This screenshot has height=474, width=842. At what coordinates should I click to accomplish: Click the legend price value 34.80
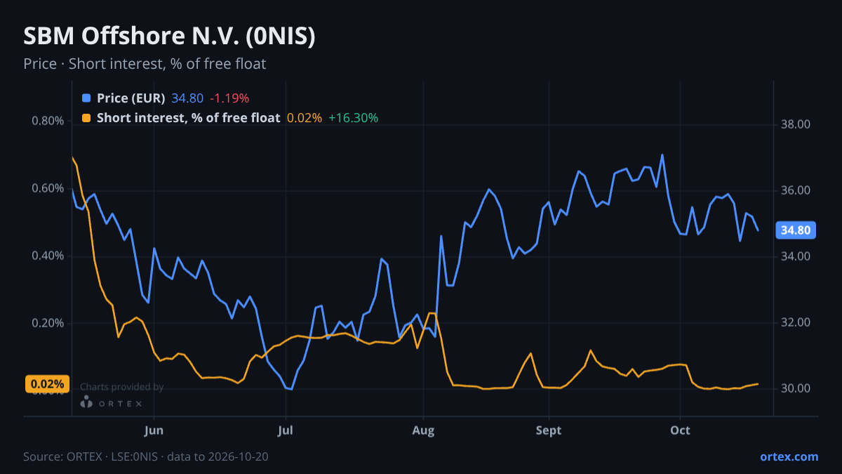tap(187, 98)
